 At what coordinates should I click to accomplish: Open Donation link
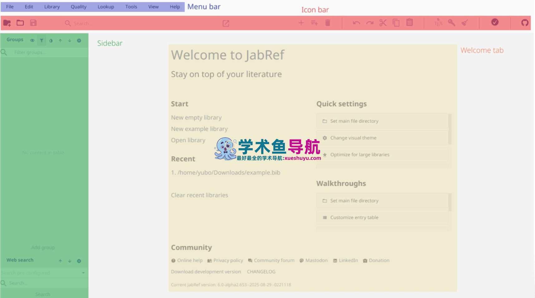click(376, 261)
